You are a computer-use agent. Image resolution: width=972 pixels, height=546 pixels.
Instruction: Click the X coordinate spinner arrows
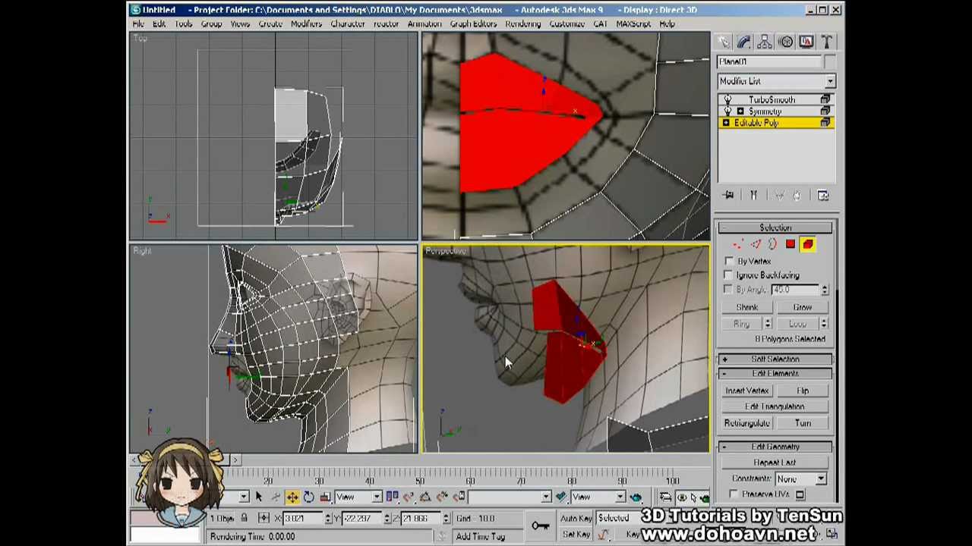click(327, 518)
